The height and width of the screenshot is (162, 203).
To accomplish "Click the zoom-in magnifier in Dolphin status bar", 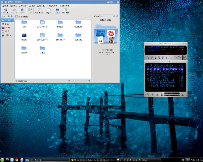I will point(89,81).
